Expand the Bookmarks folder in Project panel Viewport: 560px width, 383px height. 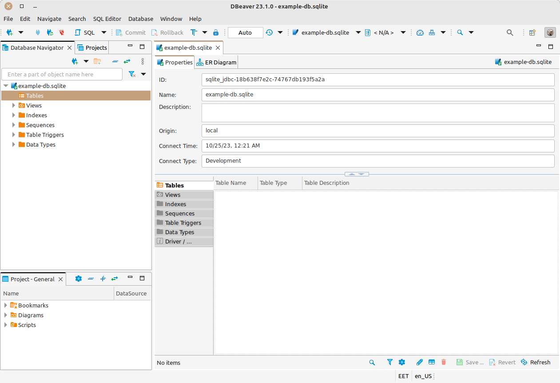pyautogui.click(x=6, y=305)
